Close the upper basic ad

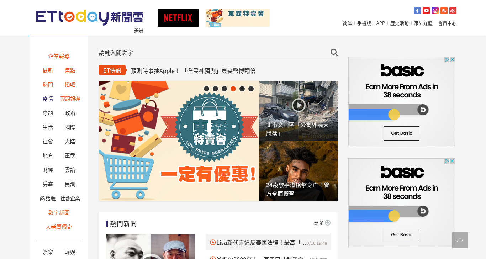coord(452,60)
